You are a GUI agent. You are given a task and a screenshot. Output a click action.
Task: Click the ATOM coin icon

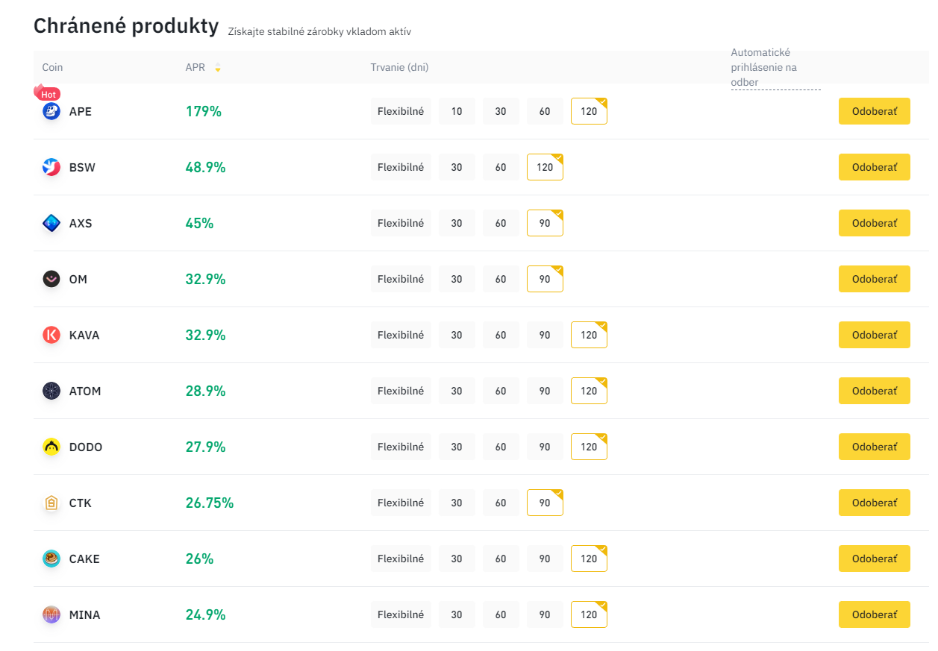tap(51, 391)
